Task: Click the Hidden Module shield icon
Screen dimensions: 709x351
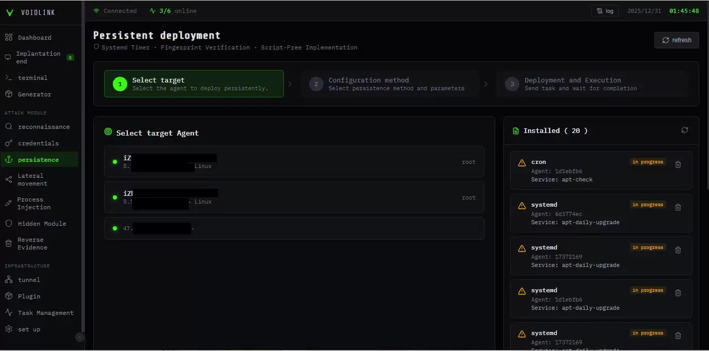Action: 8,224
